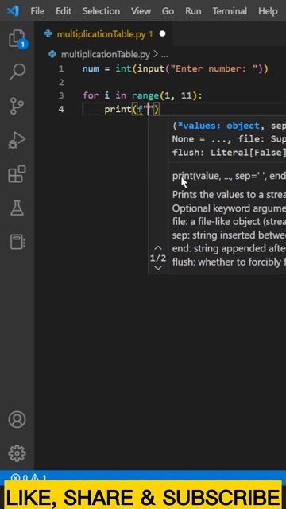Click the '1/2' signature counter

(x=158, y=258)
